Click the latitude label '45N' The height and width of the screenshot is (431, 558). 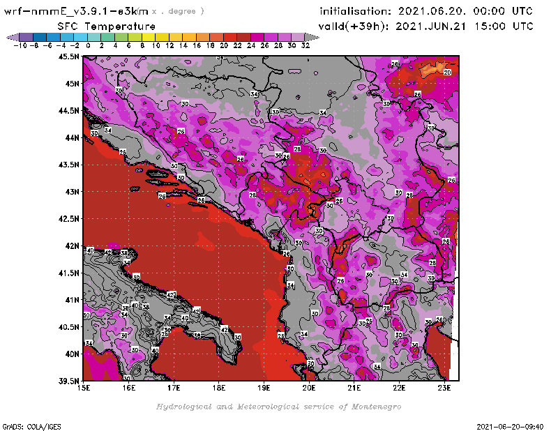[x=72, y=84]
